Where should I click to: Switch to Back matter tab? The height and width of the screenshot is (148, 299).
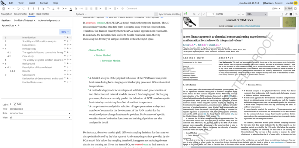point(43,14)
